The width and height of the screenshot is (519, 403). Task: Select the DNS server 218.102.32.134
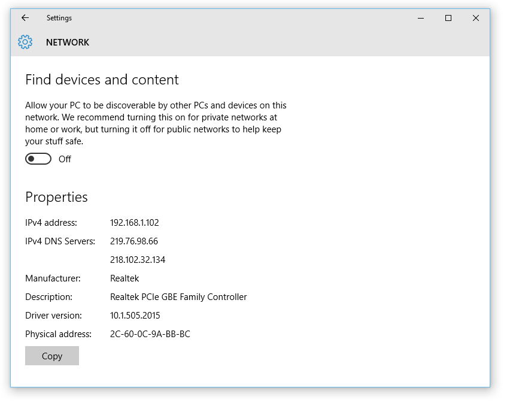[138, 259]
